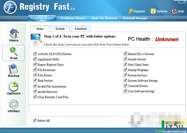
Task: Toggle the Uninstall Entries checkbox
Action: coord(125,86)
